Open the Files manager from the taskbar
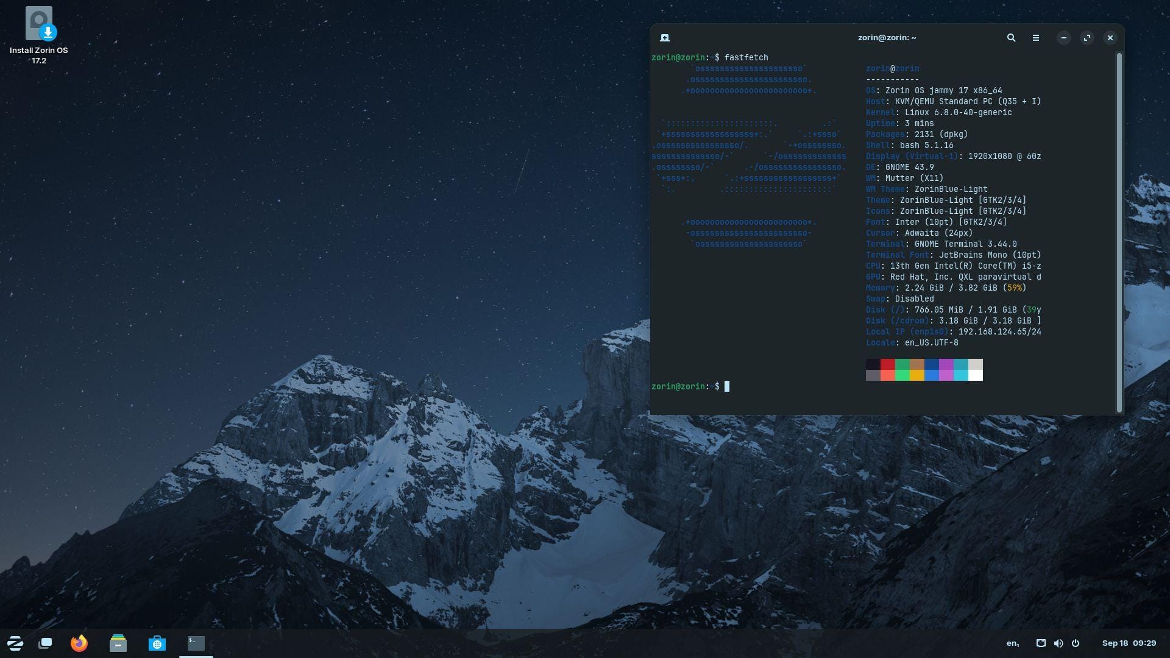This screenshot has width=1170, height=658. click(x=118, y=643)
